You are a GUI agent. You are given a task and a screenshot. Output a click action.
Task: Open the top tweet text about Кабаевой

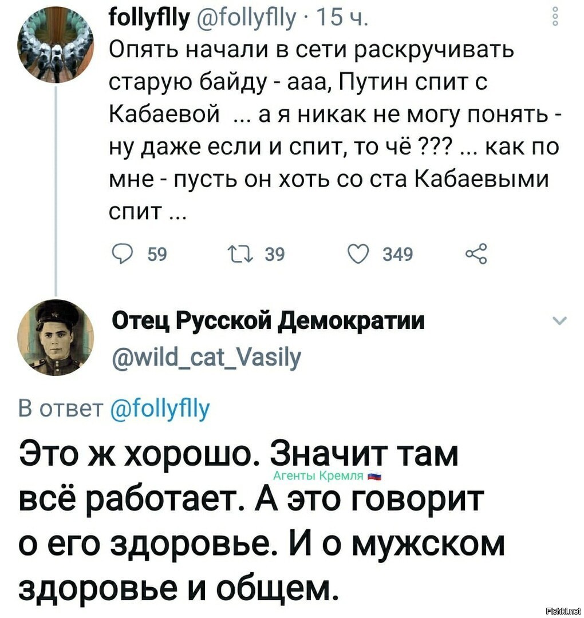click(334, 131)
